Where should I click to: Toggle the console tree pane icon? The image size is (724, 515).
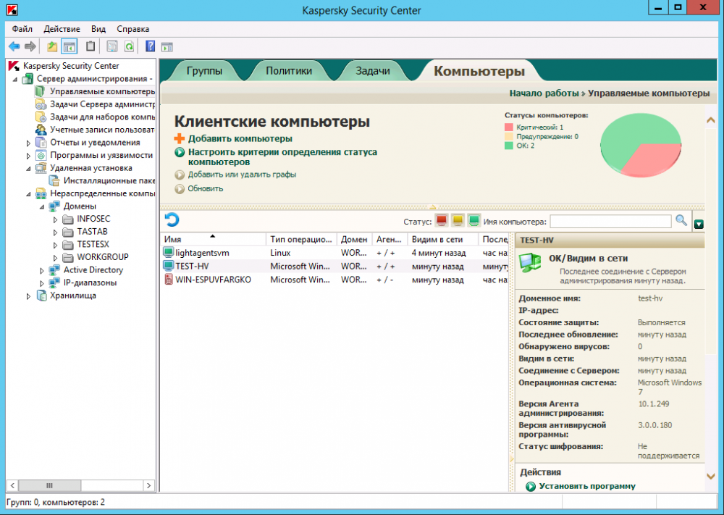point(70,46)
